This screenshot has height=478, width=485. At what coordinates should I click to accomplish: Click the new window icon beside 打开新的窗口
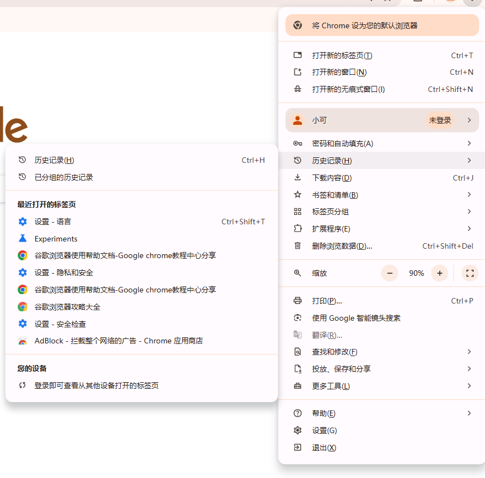click(297, 72)
